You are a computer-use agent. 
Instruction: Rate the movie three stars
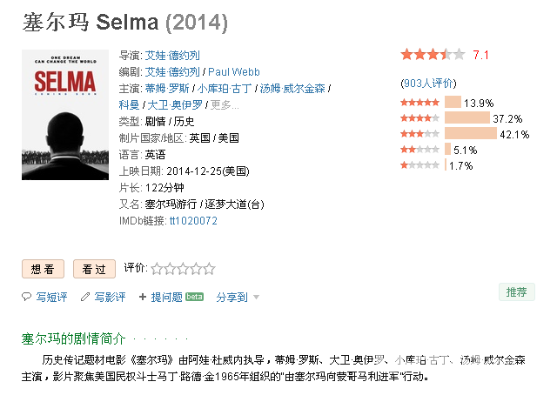183,269
